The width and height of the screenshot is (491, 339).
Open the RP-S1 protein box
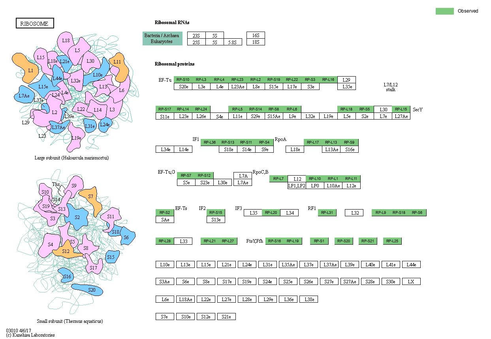pyautogui.click(x=319, y=241)
